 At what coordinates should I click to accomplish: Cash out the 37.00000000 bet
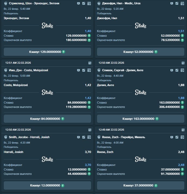[x=141, y=185]
